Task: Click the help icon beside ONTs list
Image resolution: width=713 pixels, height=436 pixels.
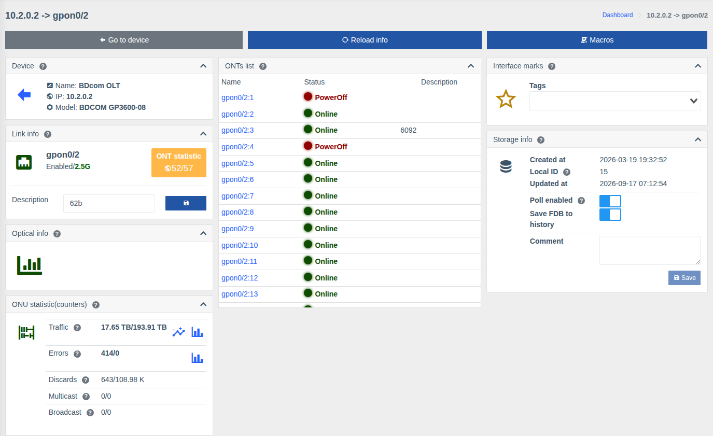Action: point(263,66)
